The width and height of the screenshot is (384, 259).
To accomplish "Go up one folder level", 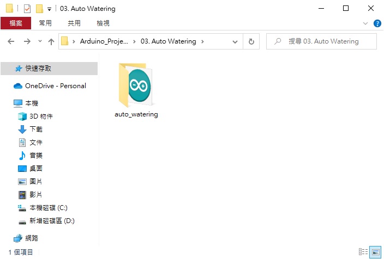I will [x=51, y=41].
